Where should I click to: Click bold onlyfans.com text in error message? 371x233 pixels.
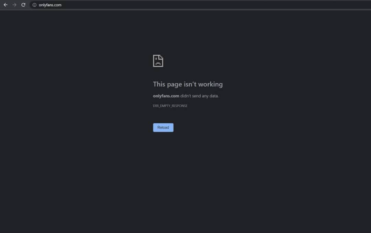(166, 96)
